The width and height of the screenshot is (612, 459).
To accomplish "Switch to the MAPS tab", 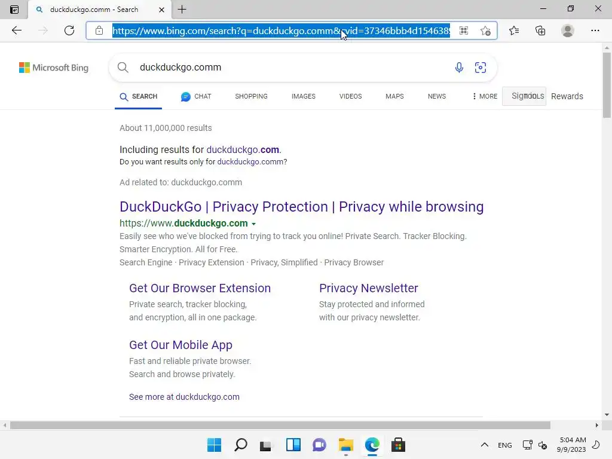I will click(394, 96).
